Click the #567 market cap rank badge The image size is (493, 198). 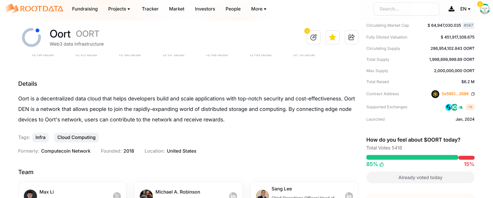(468, 25)
